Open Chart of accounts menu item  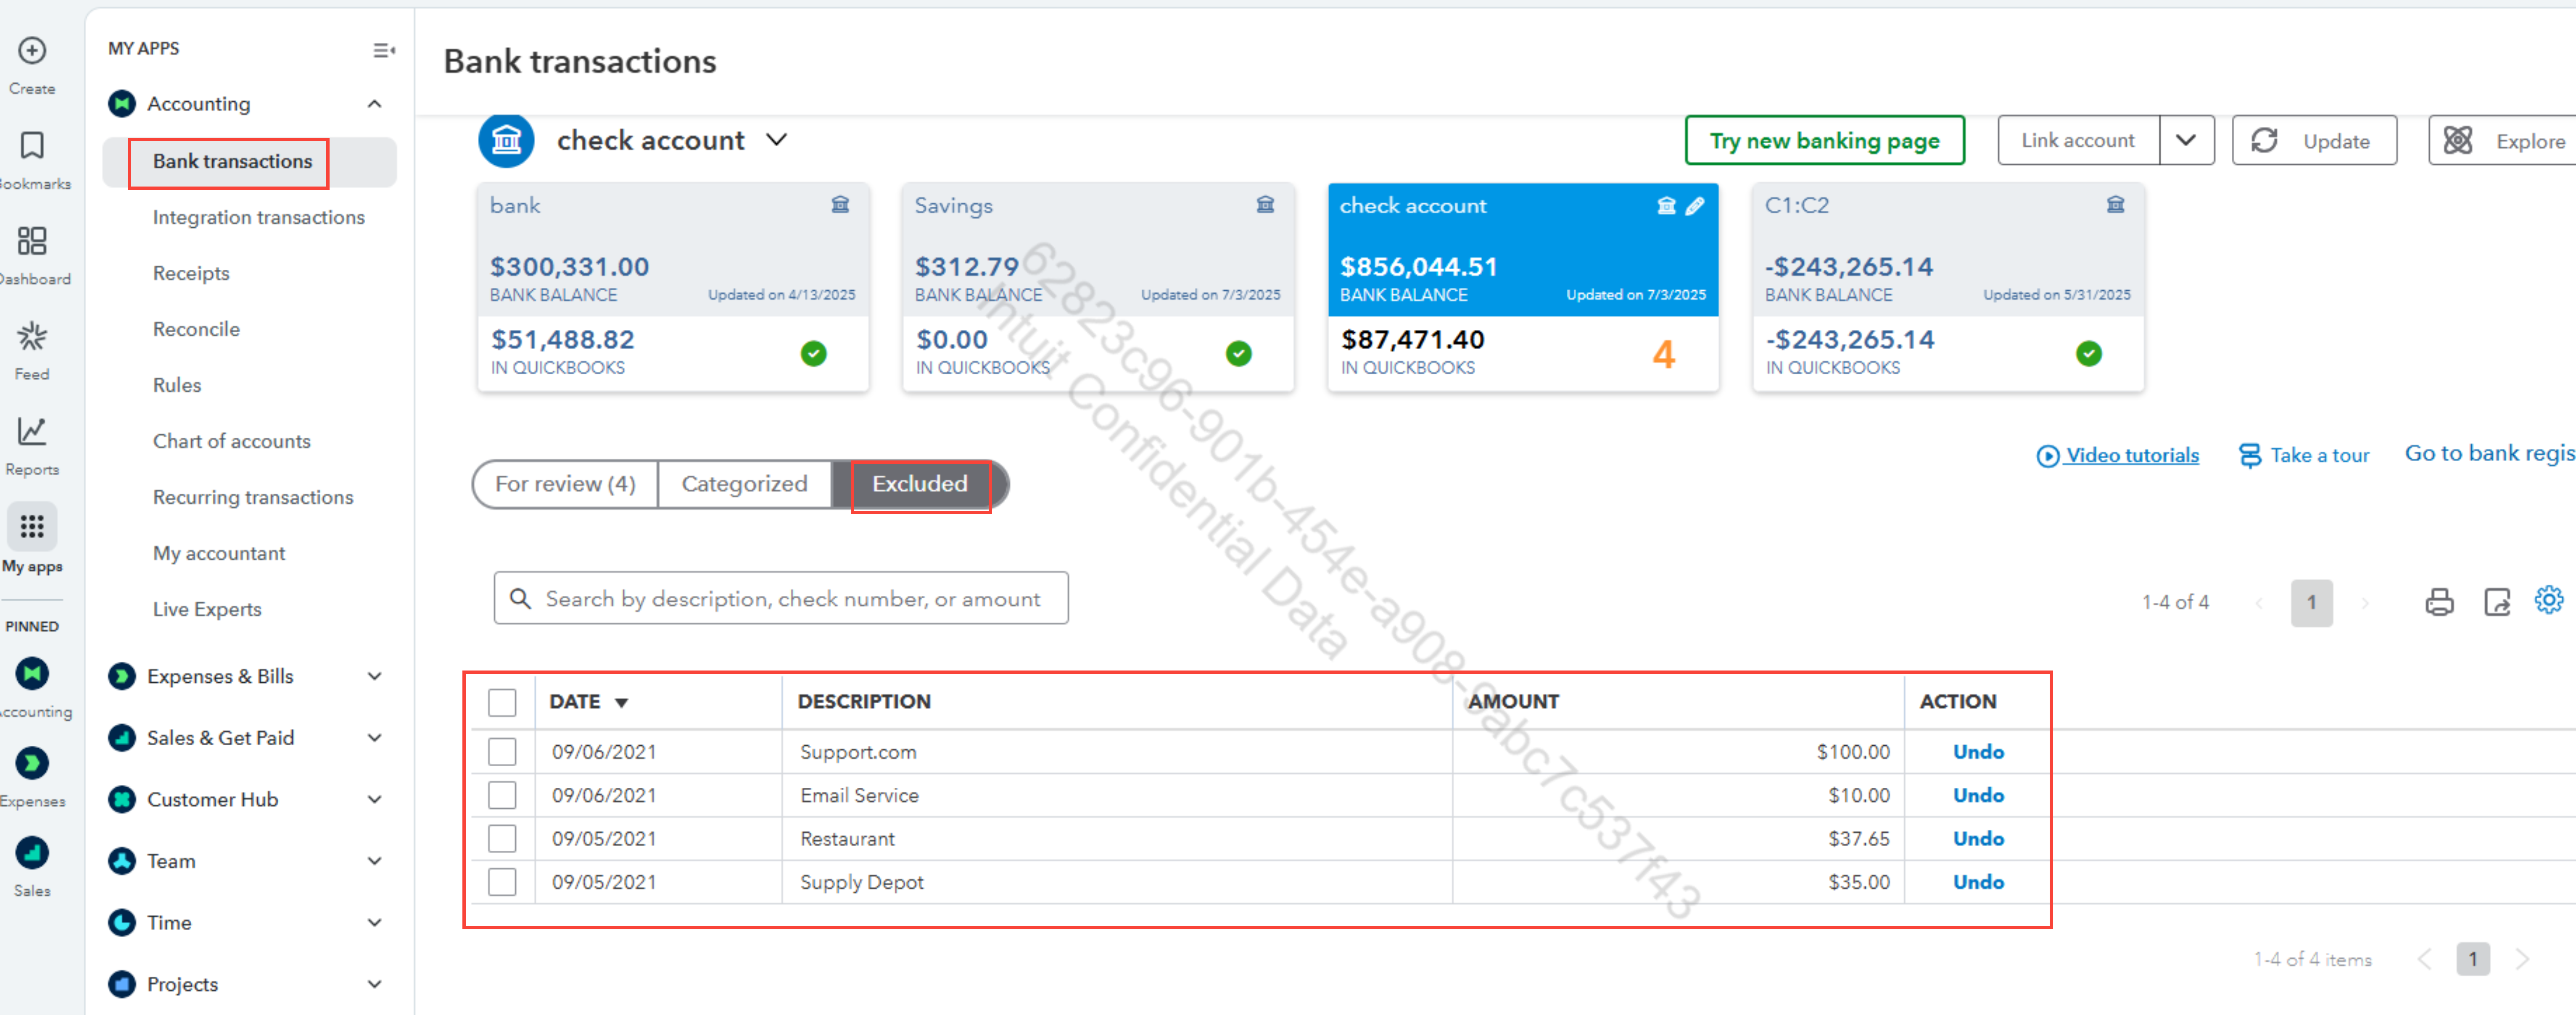pyautogui.click(x=231, y=442)
